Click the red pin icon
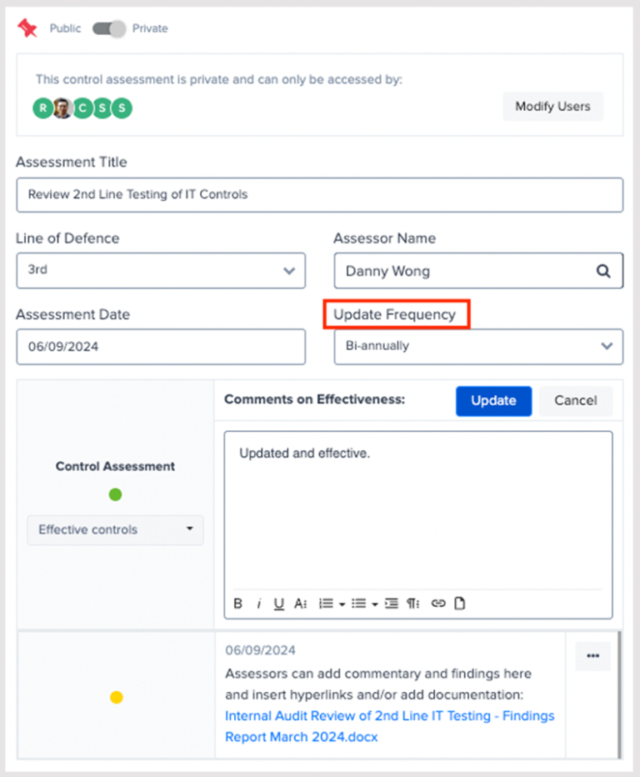Viewport: 640px width, 777px height. point(28,29)
